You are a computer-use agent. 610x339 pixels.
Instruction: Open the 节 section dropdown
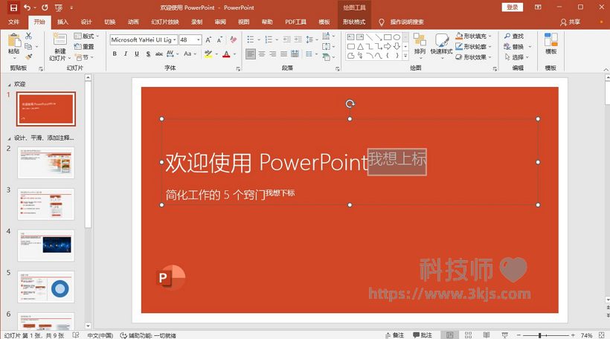click(84, 57)
